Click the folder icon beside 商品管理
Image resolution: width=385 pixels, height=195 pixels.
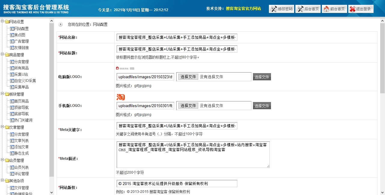pos(7,55)
